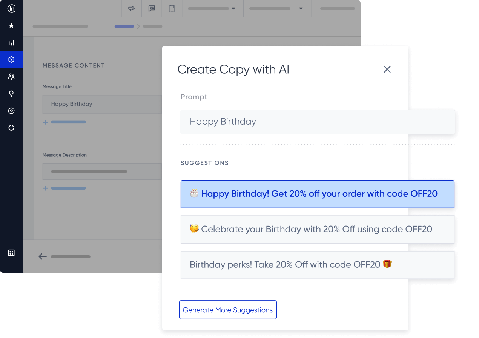Click the Message Title input field

pyautogui.click(x=102, y=104)
